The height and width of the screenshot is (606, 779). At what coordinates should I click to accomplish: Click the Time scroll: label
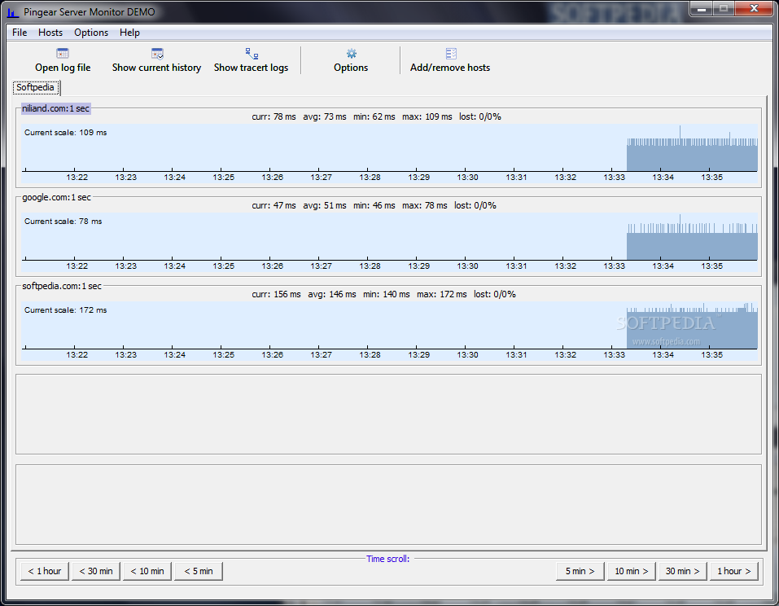coord(388,559)
